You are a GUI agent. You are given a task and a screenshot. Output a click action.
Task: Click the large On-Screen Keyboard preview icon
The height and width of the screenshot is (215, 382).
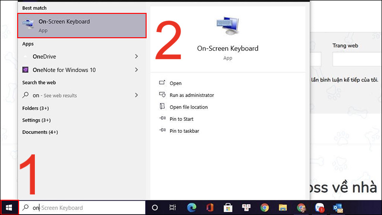[228, 26]
